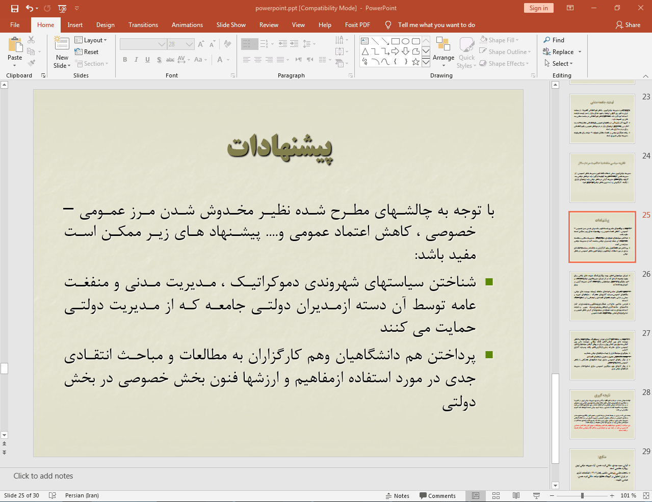The width and height of the screenshot is (652, 502).
Task: Open the font name combo box
Action: [143, 44]
